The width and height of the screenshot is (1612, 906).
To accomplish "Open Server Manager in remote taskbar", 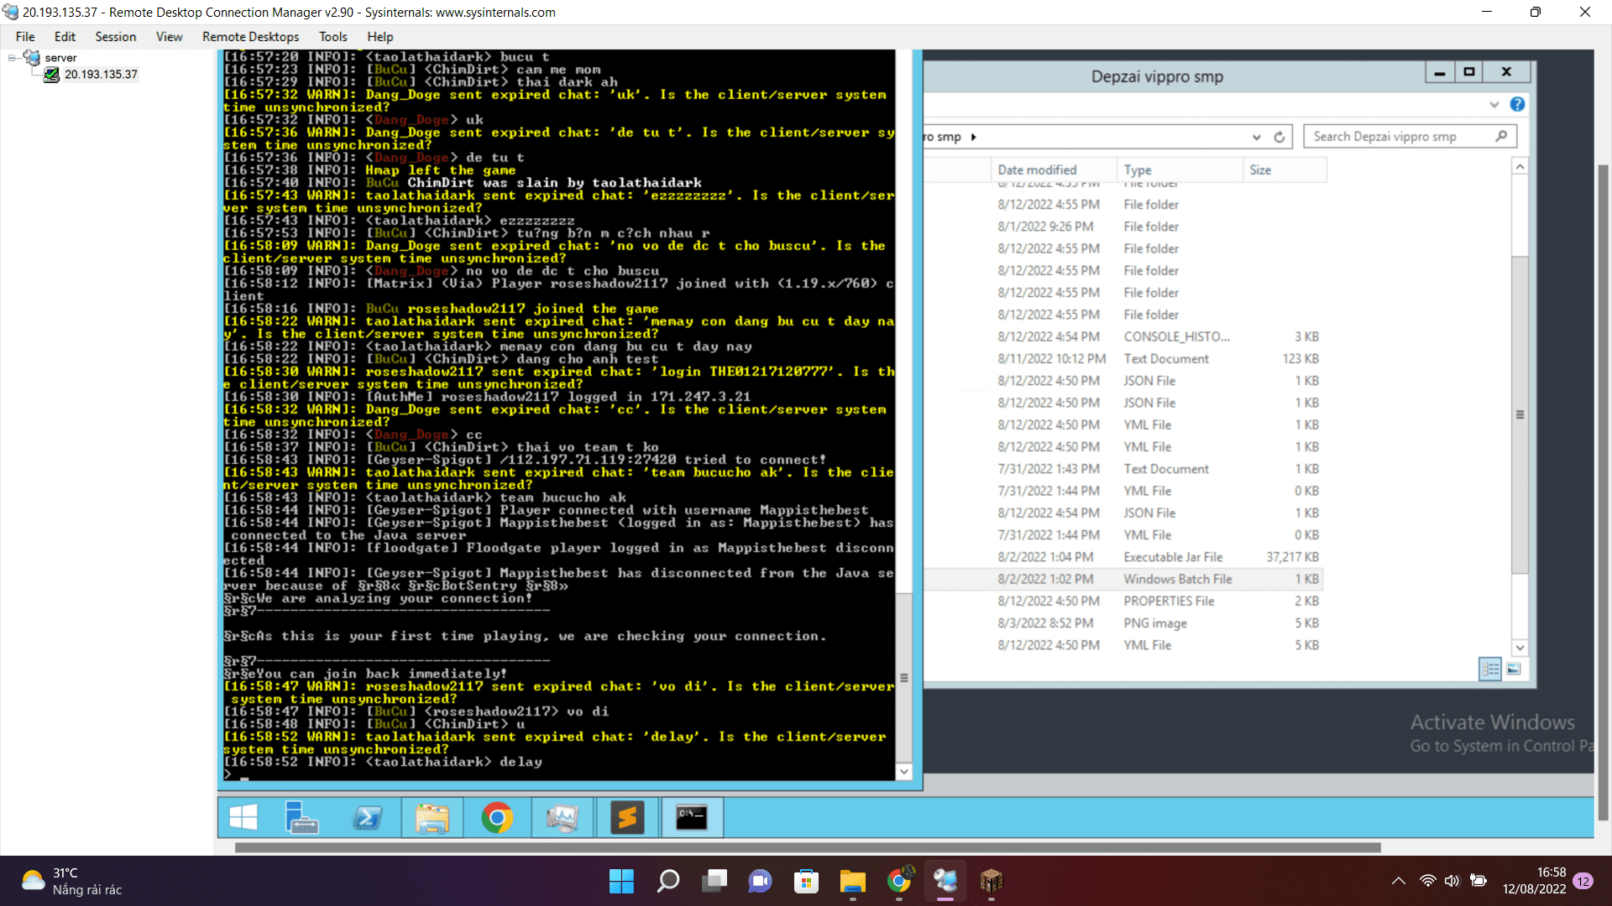I will 301,817.
